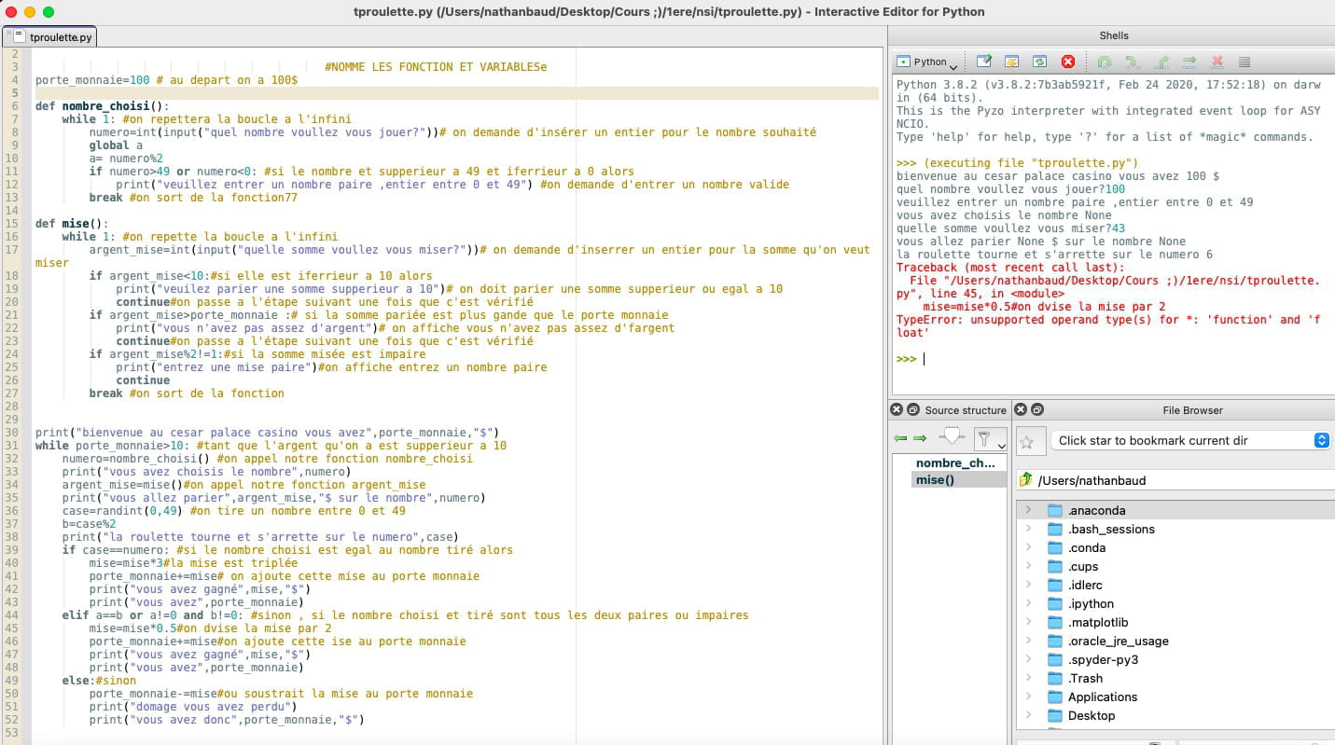Expand the Applications folder
Screen dimensions: 1335x745
(x=1028, y=697)
